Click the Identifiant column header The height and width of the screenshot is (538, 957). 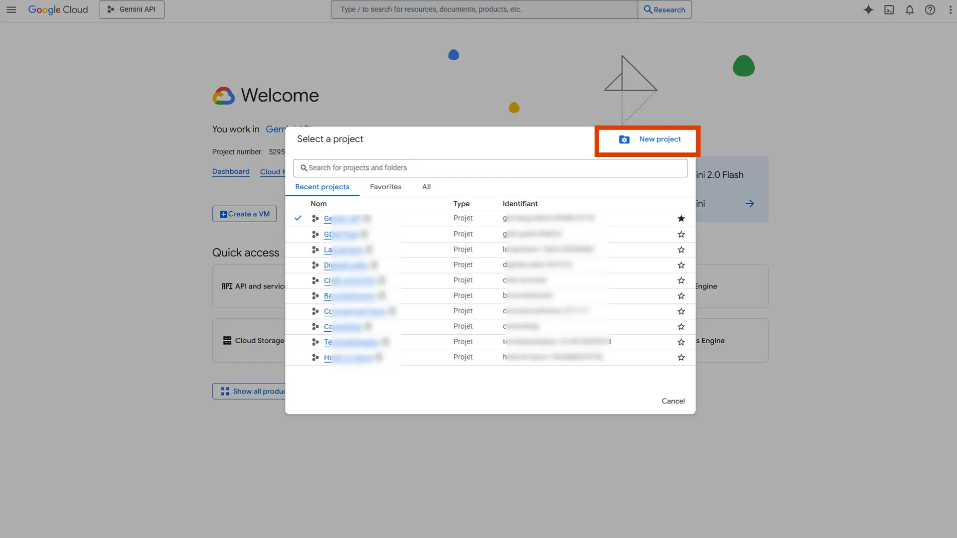click(x=520, y=204)
